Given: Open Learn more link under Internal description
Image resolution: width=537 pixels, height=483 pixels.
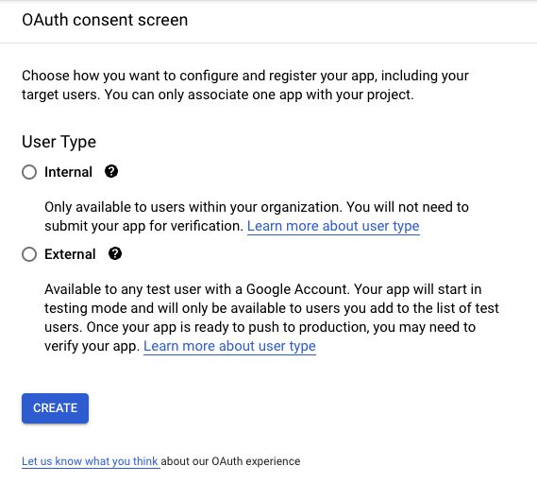Looking at the screenshot, I should [x=333, y=226].
